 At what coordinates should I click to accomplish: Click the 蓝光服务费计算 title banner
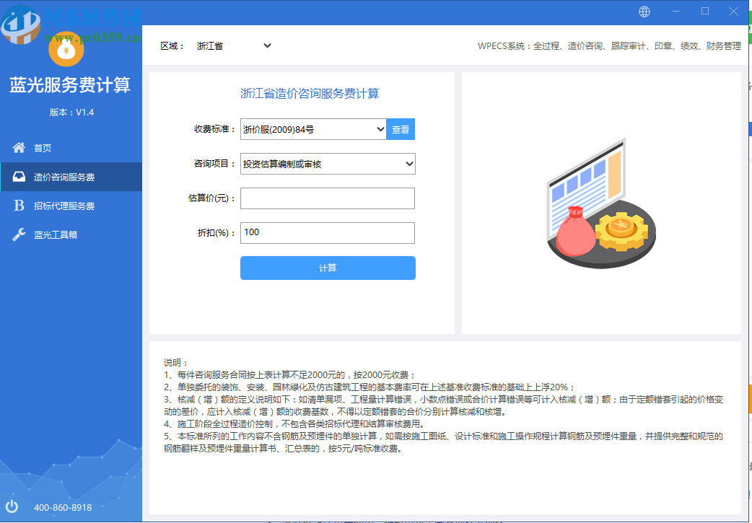[70, 85]
